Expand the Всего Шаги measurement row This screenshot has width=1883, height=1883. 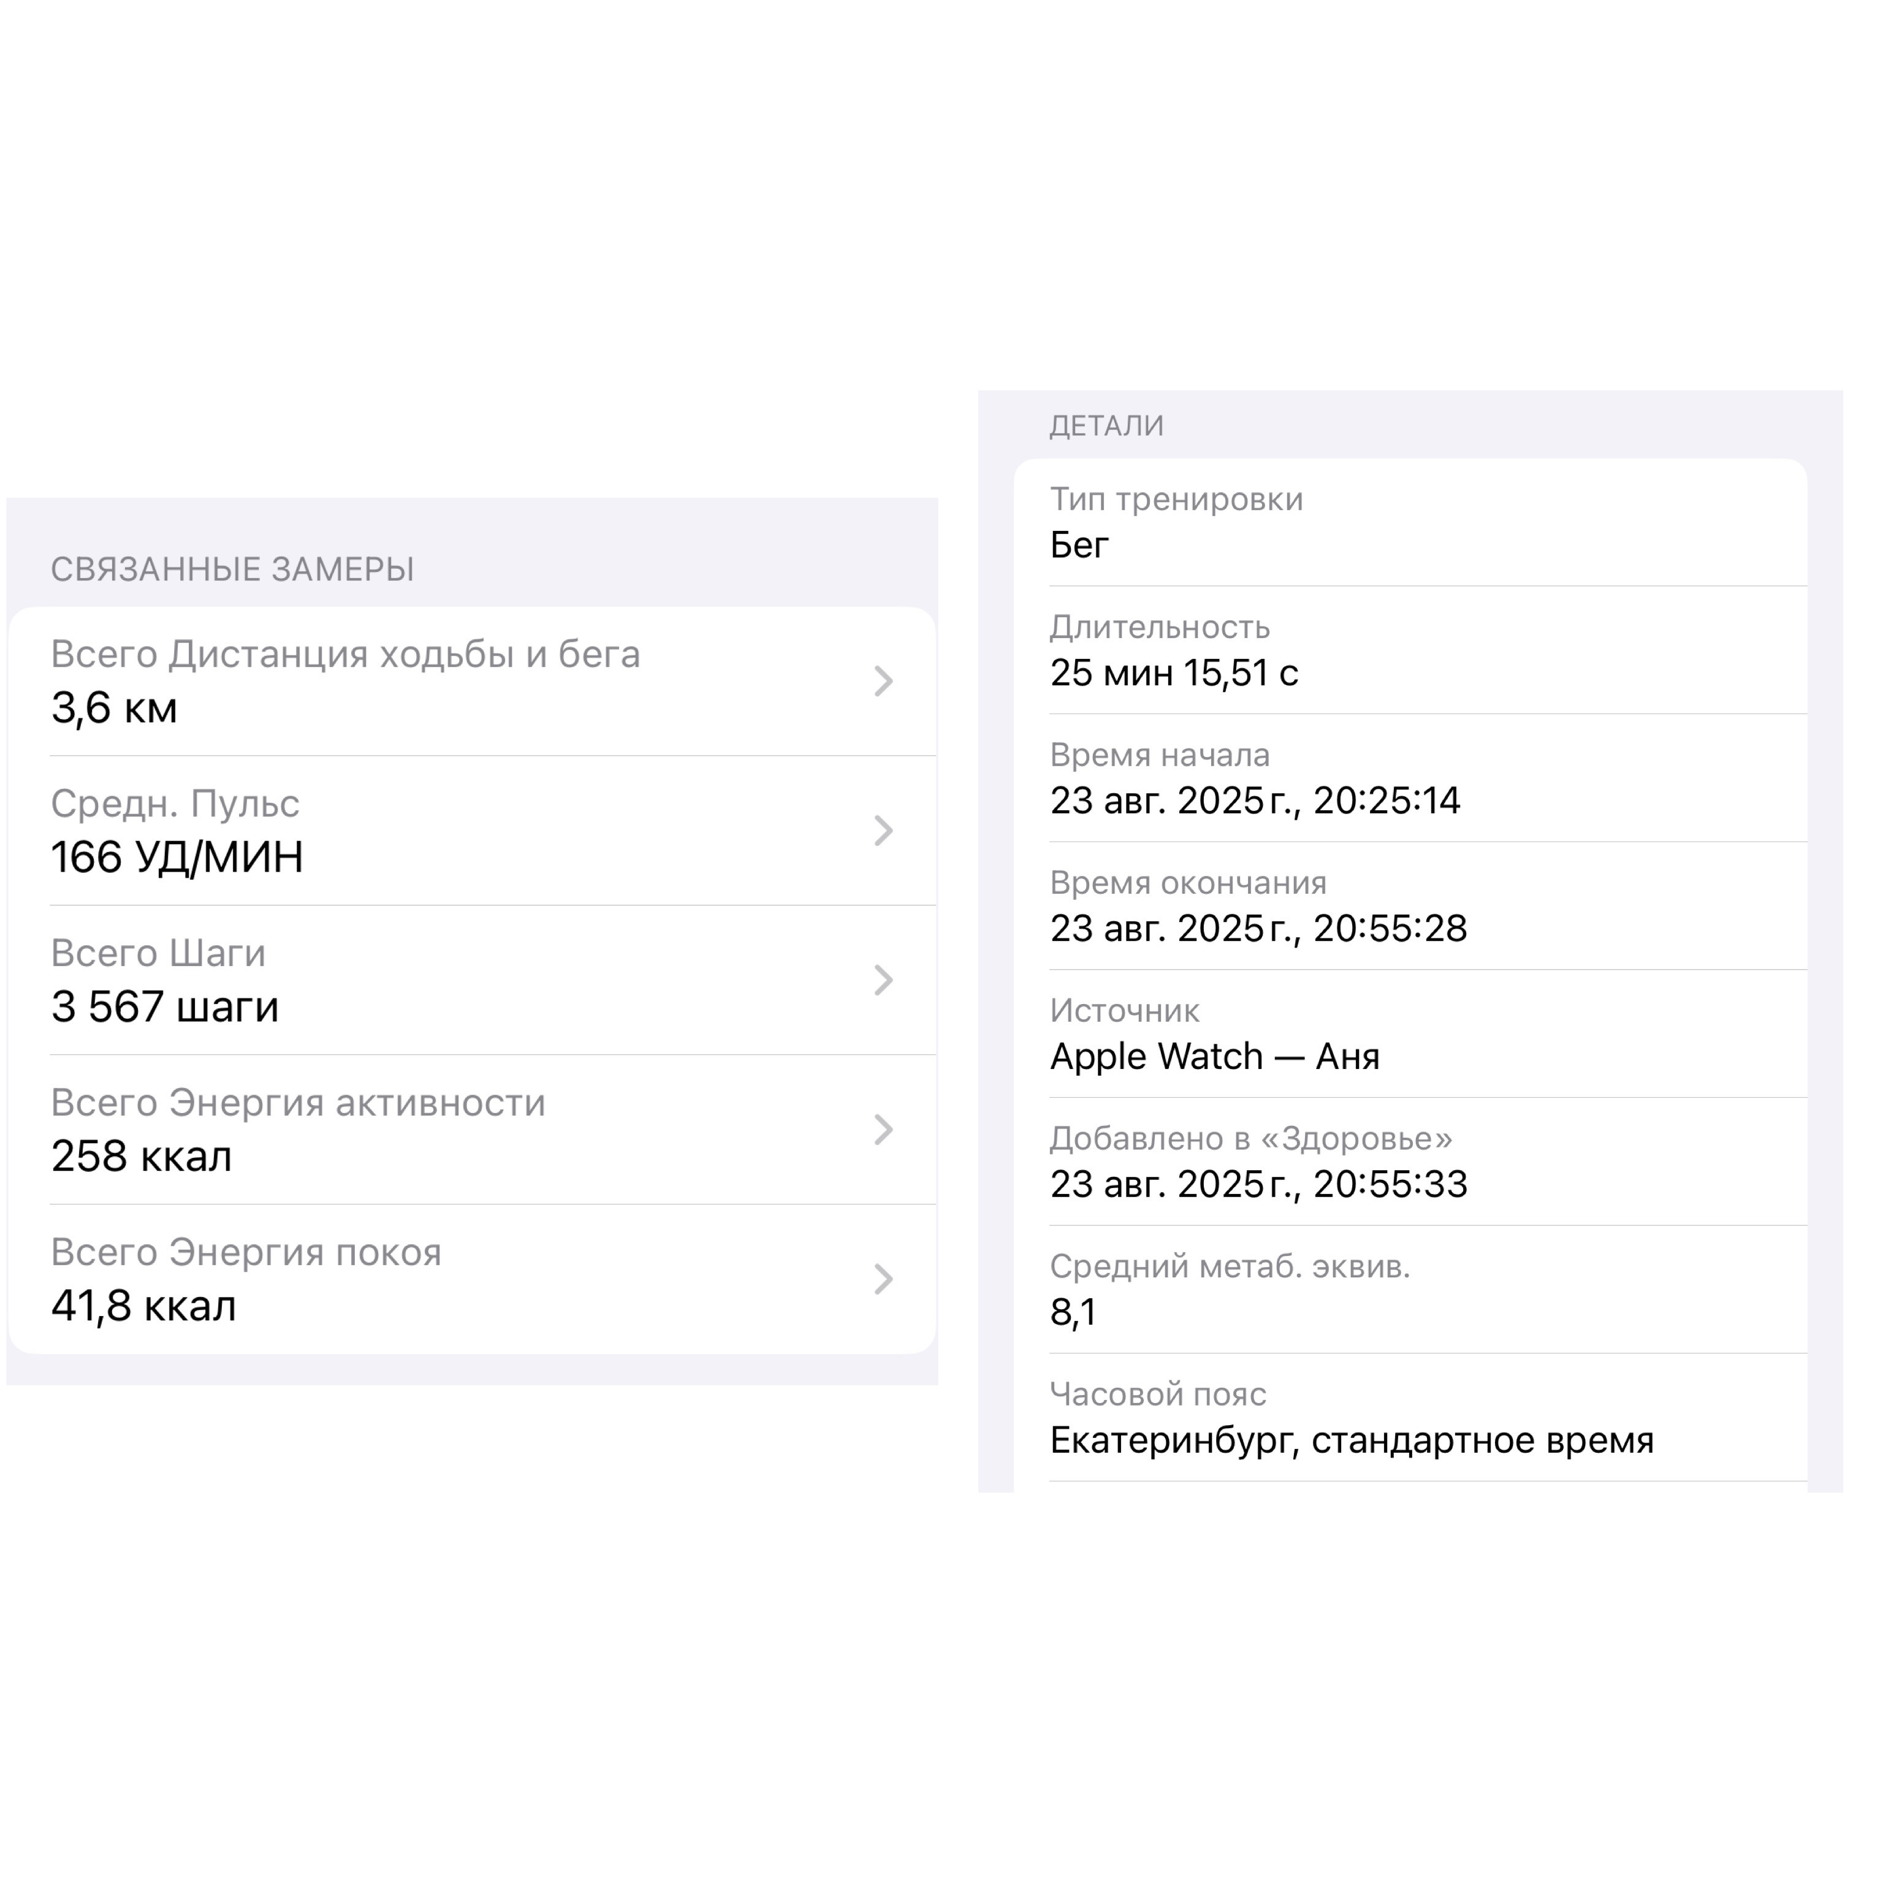(x=473, y=980)
